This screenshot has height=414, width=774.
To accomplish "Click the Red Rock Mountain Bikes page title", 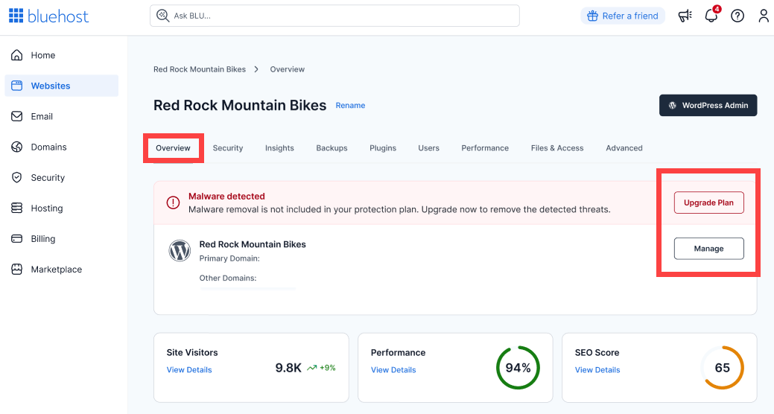I will click(x=240, y=105).
